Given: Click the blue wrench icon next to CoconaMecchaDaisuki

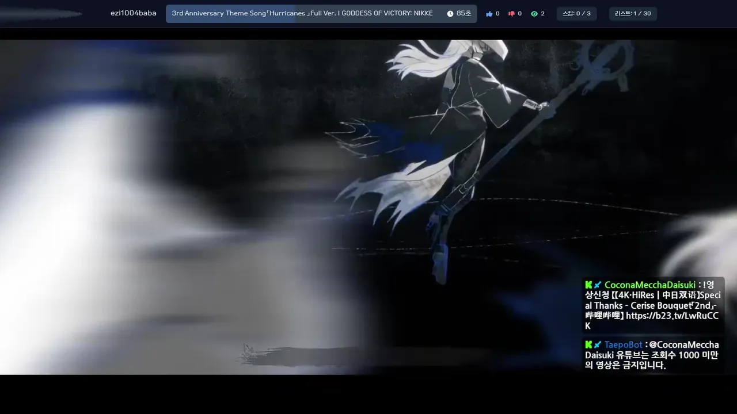Looking at the screenshot, I should click(598, 285).
